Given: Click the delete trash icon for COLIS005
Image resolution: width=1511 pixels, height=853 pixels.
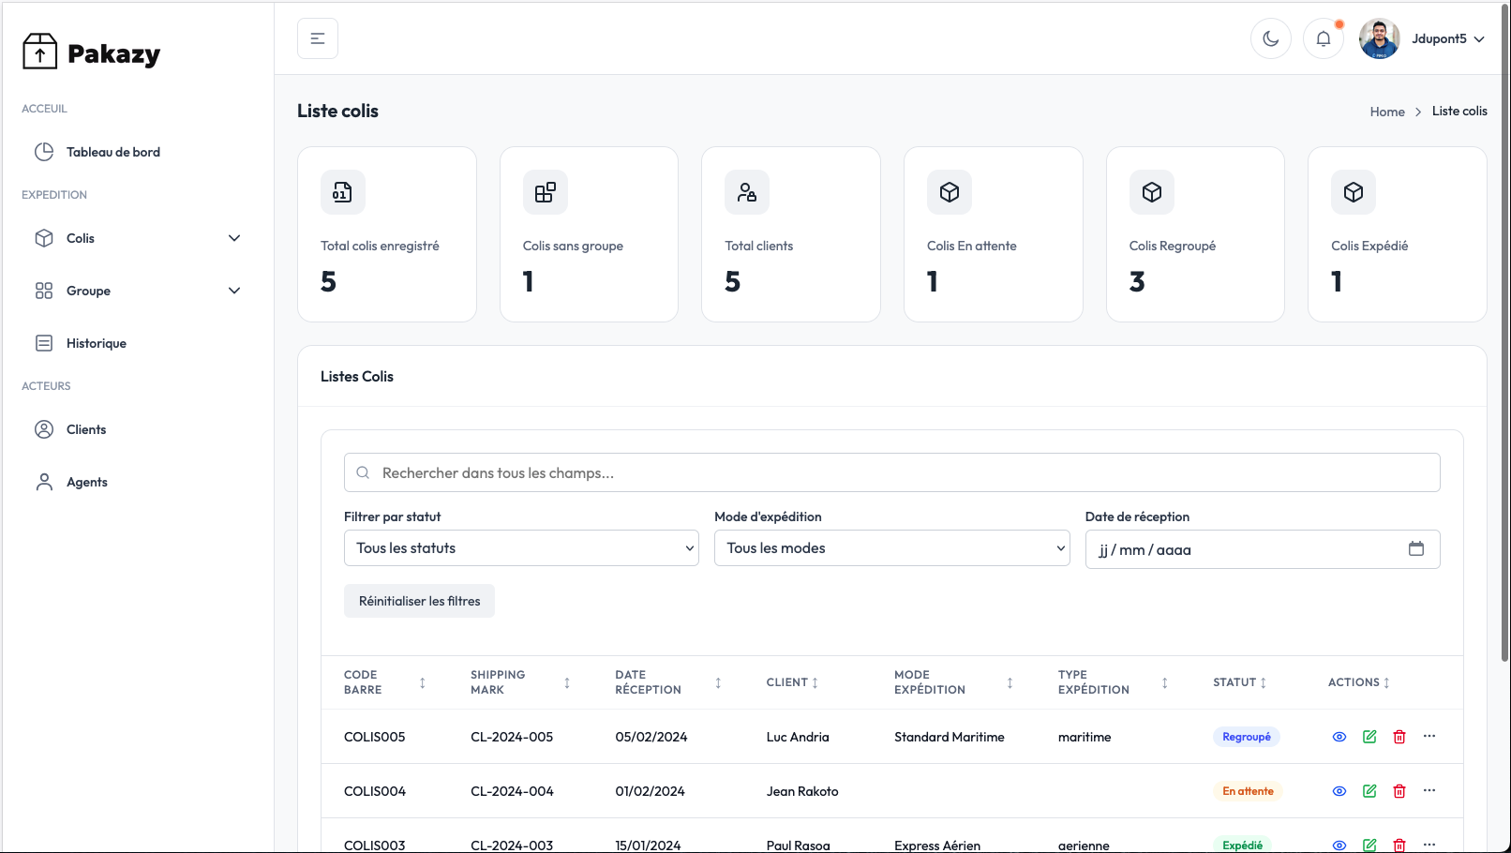Looking at the screenshot, I should 1399,737.
